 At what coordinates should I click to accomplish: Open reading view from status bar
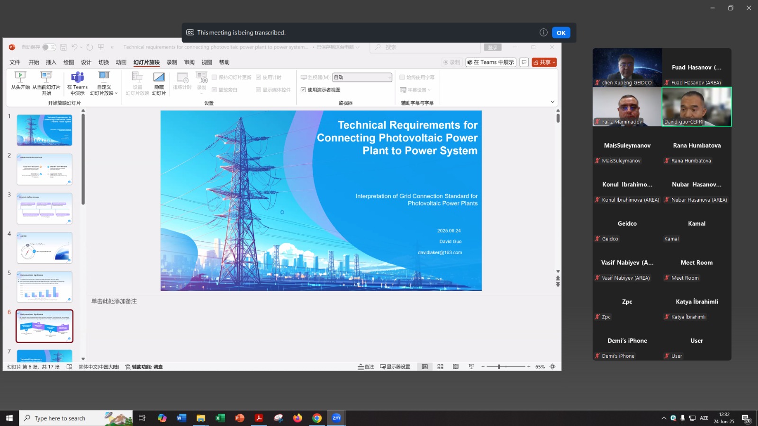pos(456,367)
